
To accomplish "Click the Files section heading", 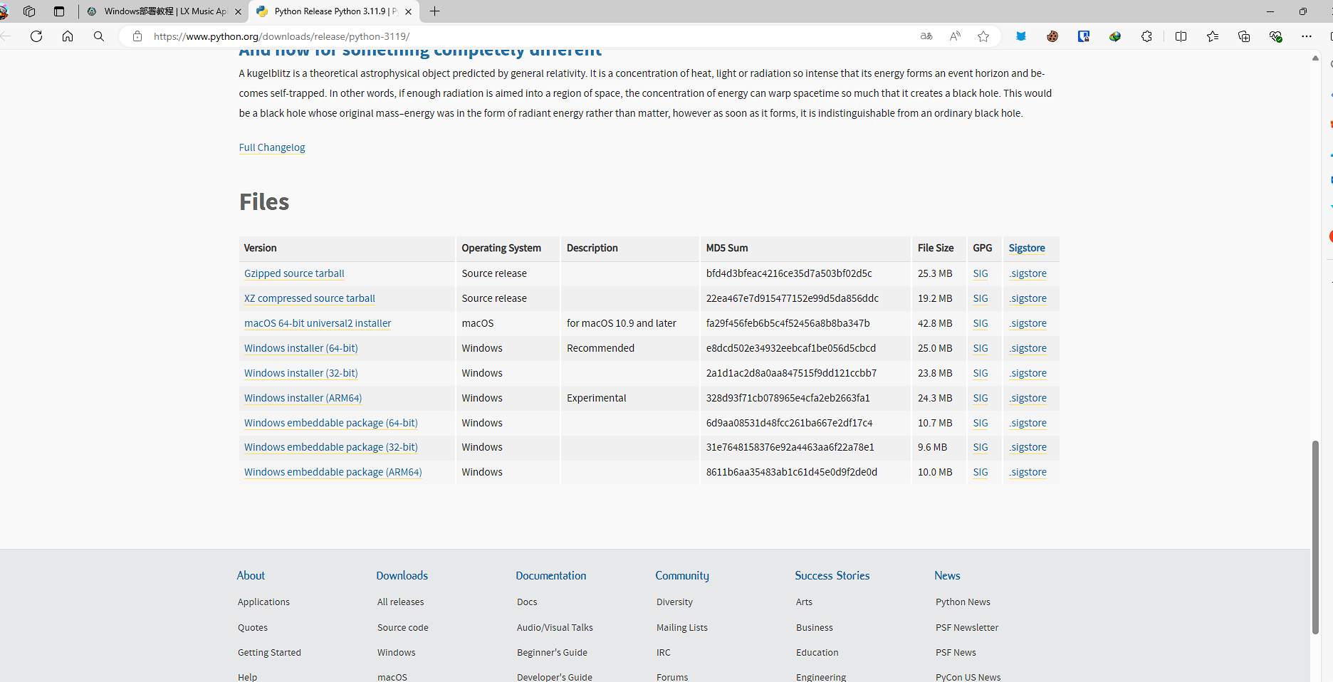I will point(264,201).
